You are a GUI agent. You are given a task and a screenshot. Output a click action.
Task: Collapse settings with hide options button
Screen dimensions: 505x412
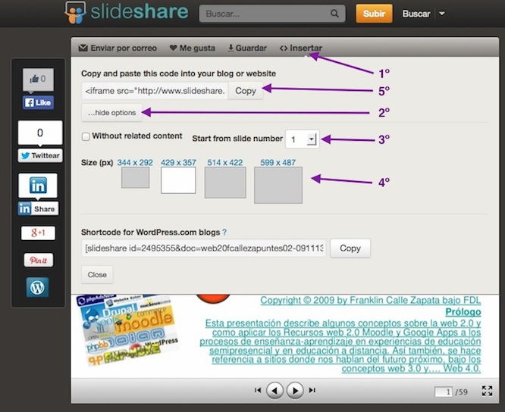pos(111,113)
